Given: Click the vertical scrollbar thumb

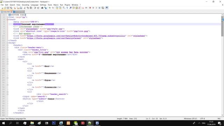Looking at the screenshot, I should click(222, 26).
